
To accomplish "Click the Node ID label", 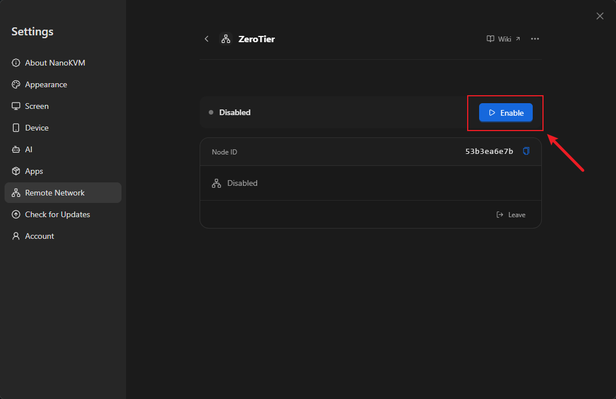I will [224, 152].
